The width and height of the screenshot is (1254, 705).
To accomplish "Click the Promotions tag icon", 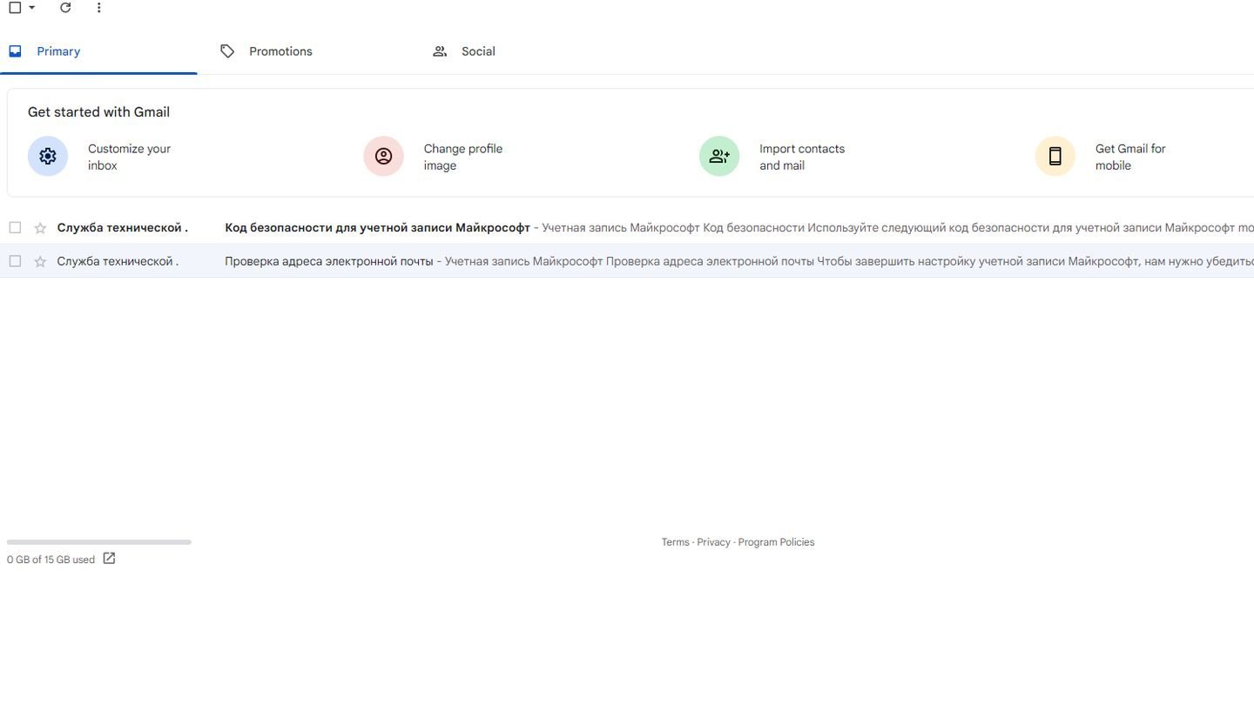I will pyautogui.click(x=227, y=51).
